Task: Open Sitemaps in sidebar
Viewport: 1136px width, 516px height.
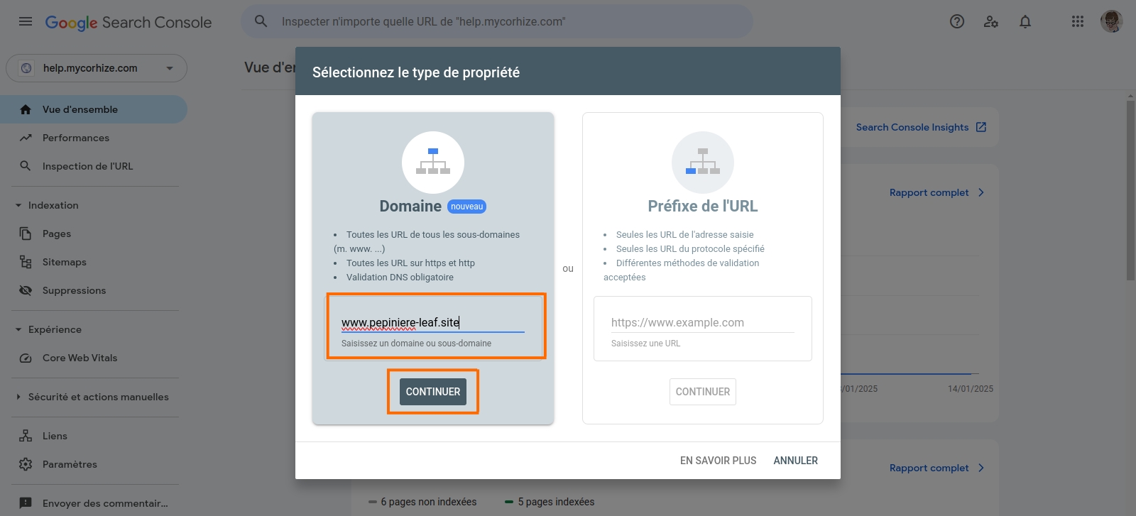Action: point(94,262)
